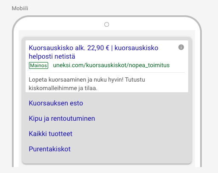Open the uneksi.com/kuorsauskiskot display URL
This screenshot has width=218, height=173.
tap(111, 65)
